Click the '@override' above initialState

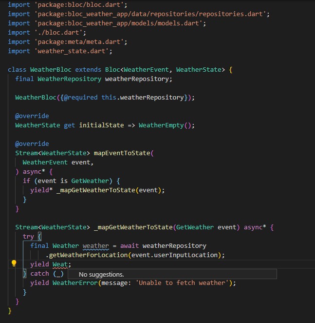coord(32,116)
